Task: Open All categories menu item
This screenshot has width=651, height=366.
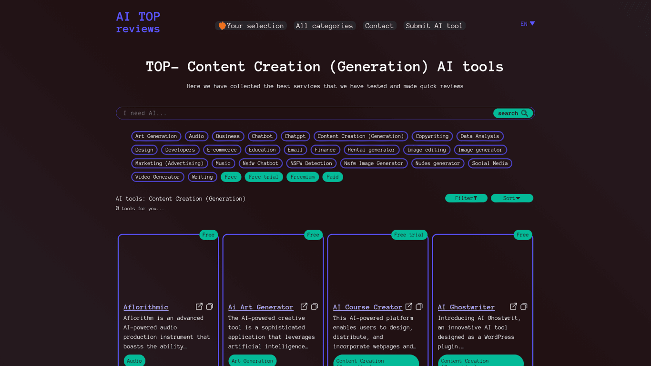Action: pos(324,26)
